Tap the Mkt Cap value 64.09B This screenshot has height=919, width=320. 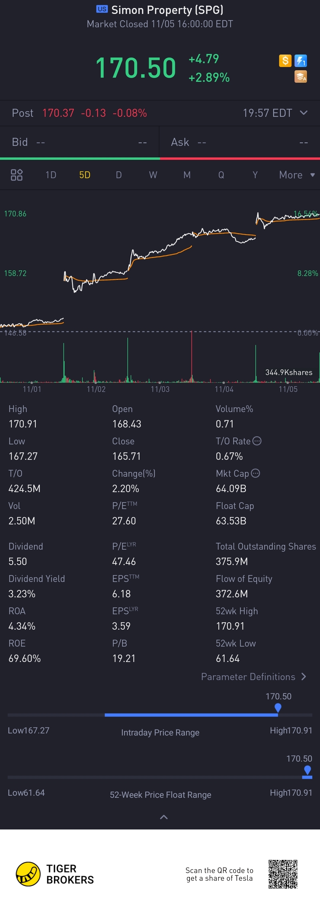pyautogui.click(x=231, y=488)
